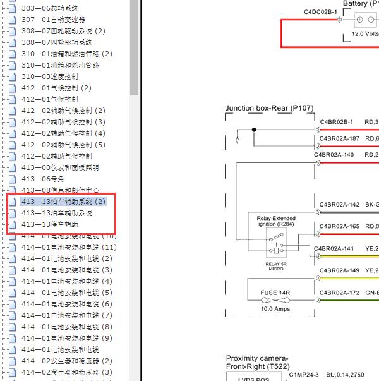Click the Junction box-Rear (P107) label
The image size is (379, 381).
270,108
